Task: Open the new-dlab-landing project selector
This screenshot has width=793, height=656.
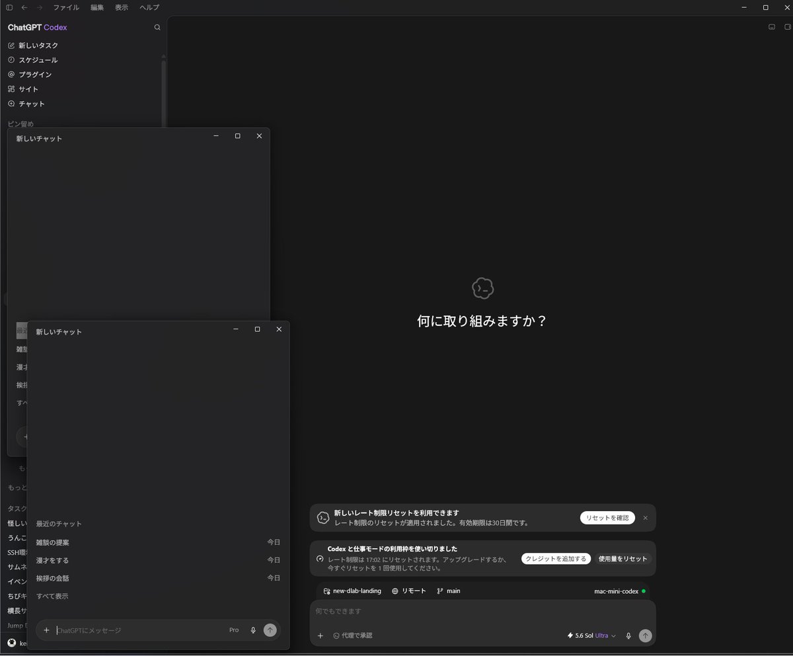Action: tap(352, 591)
